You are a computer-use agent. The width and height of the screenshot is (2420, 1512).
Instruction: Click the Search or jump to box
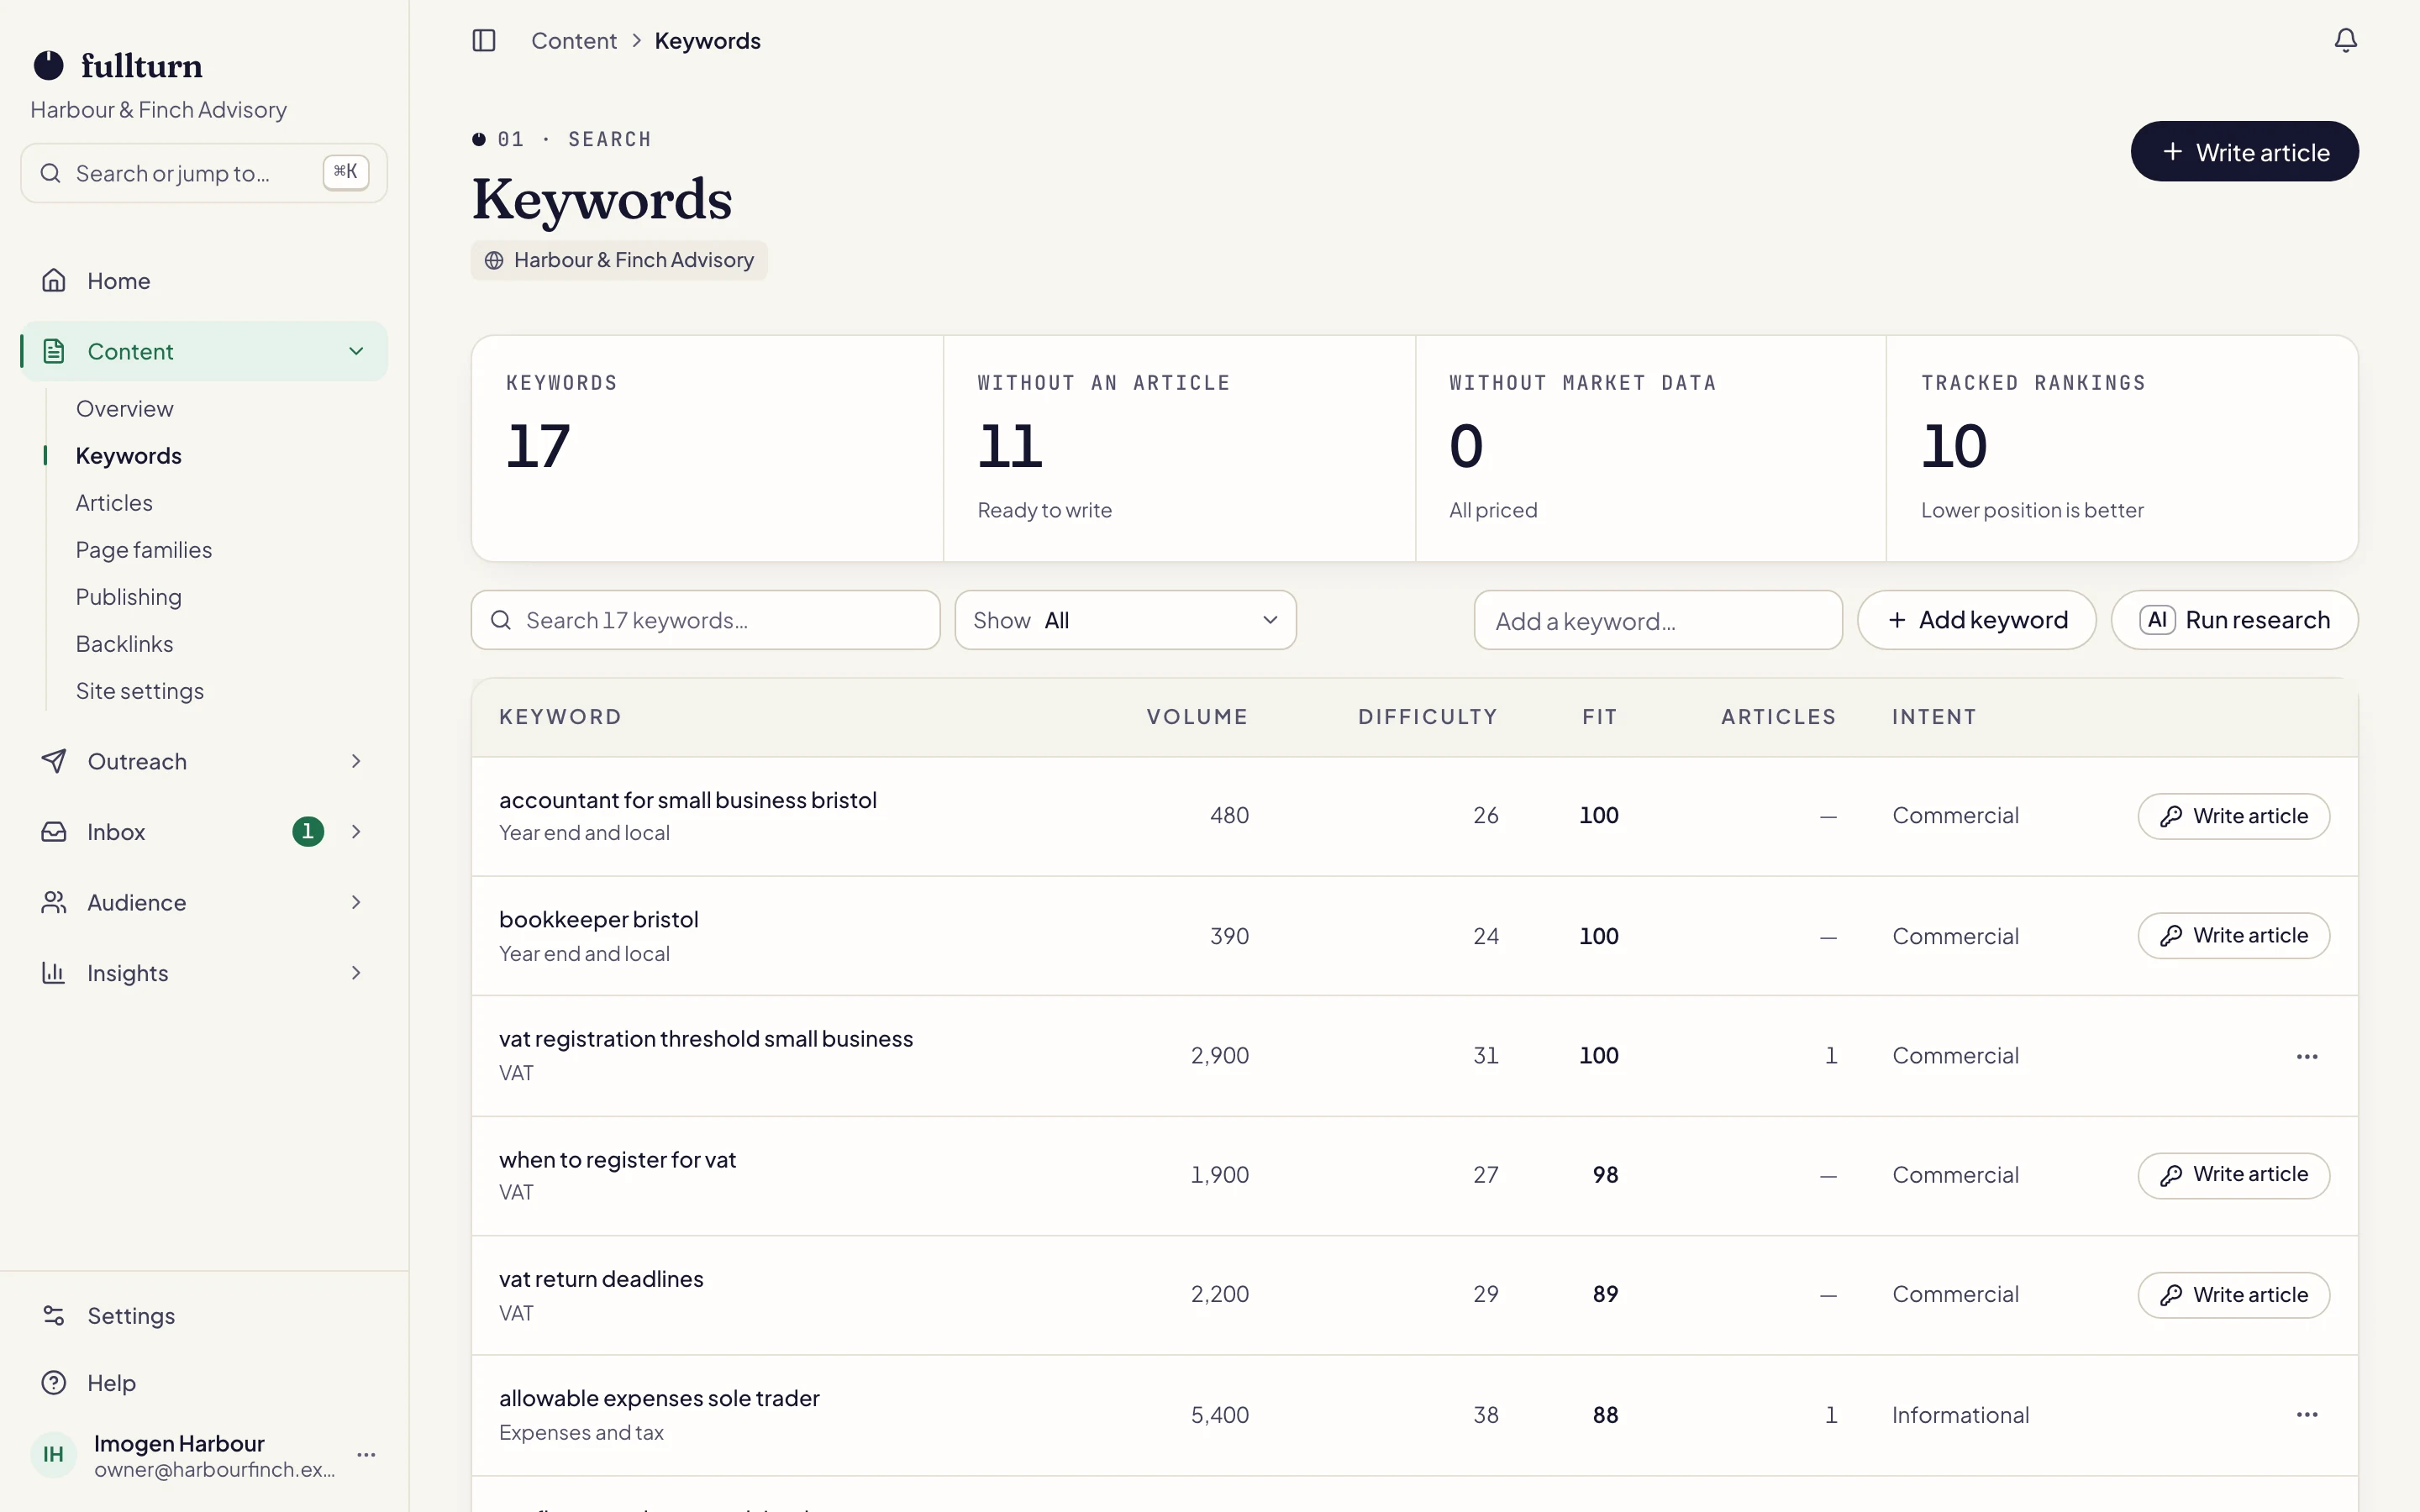[x=204, y=173]
